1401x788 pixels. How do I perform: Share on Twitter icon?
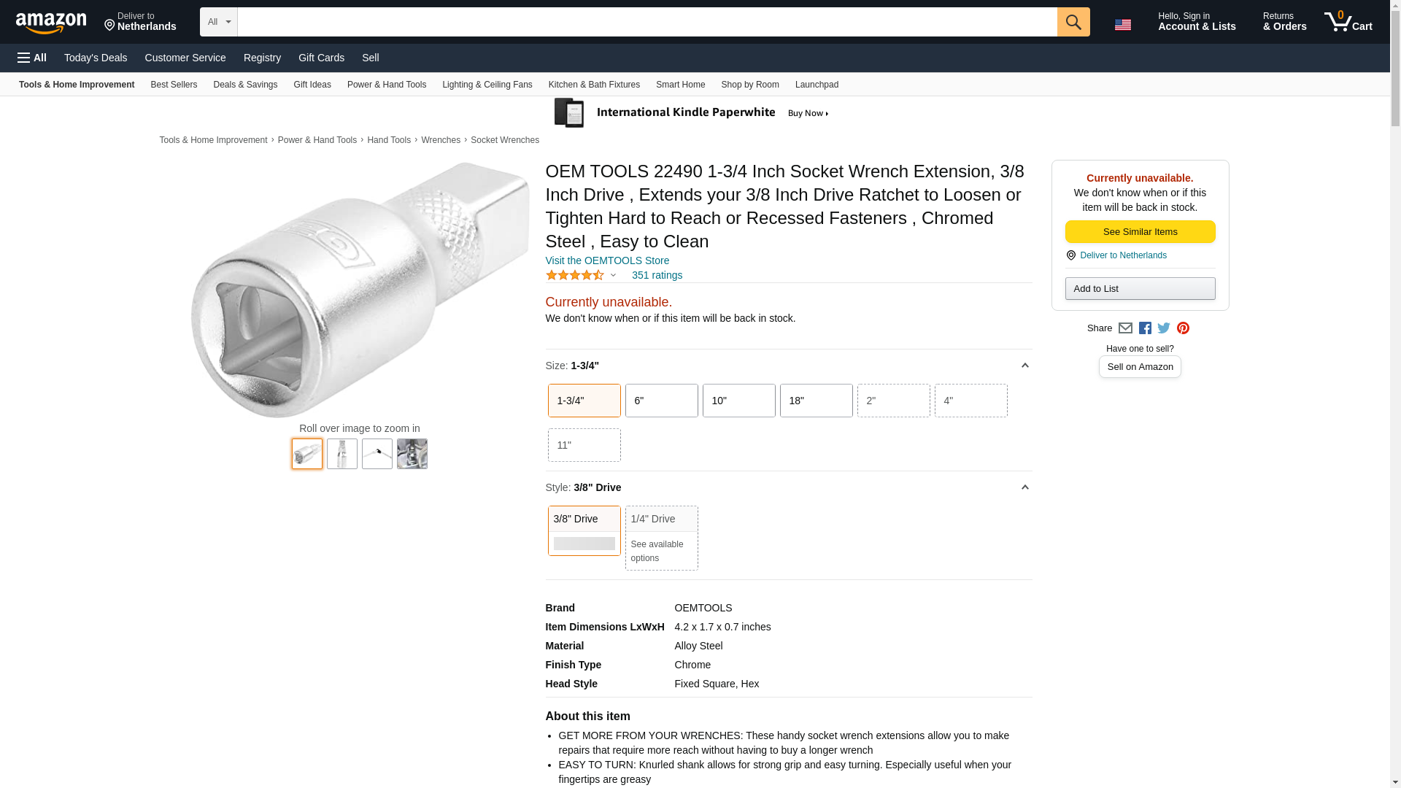click(1164, 328)
